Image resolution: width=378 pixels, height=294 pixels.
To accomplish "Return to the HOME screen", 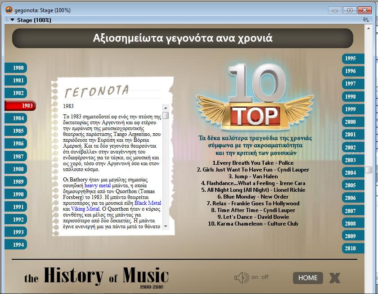I will (x=308, y=278).
